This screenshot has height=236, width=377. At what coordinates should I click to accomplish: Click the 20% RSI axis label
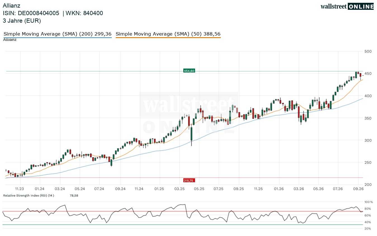click(x=368, y=229)
